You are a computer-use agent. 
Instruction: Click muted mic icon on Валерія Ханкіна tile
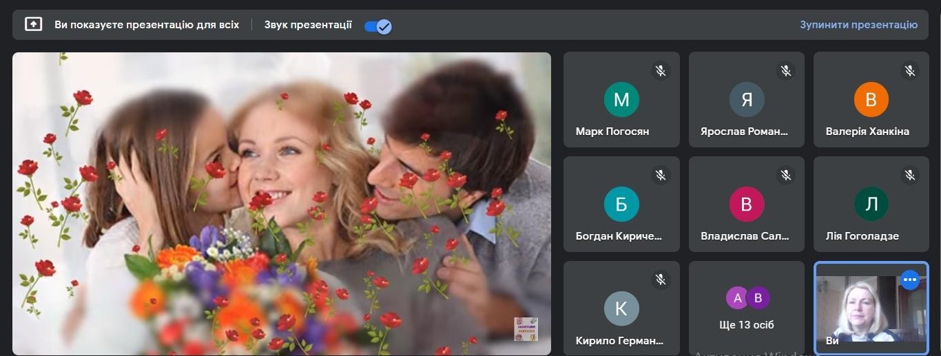click(x=910, y=70)
